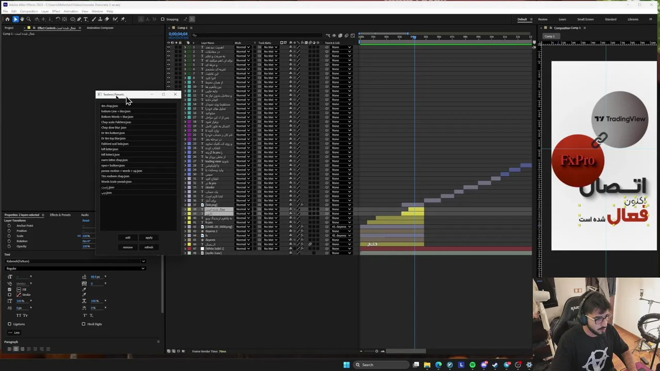Select the Rotation tool
The width and height of the screenshot is (660, 371).
58,19
